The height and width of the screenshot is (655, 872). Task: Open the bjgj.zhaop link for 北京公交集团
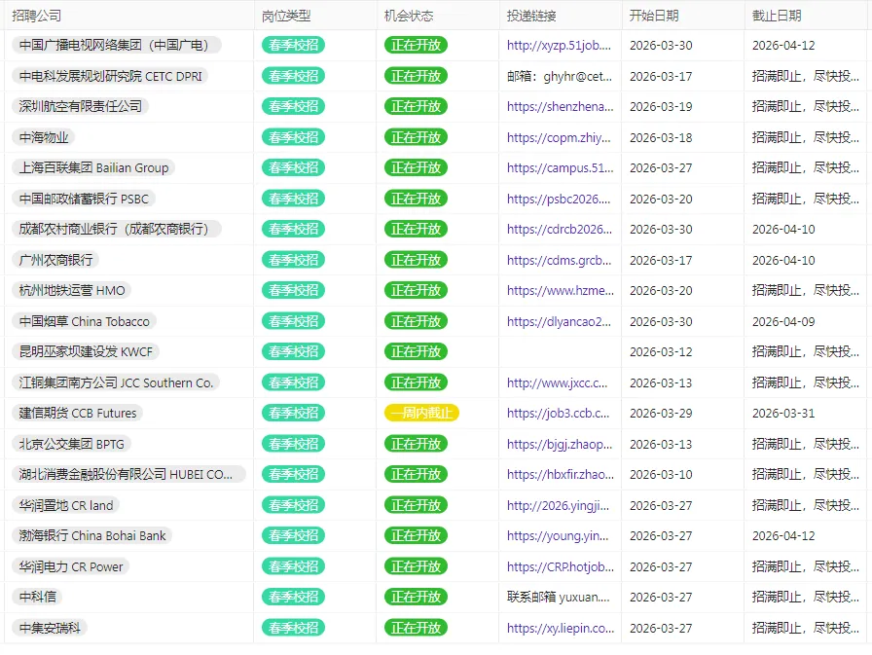[x=560, y=444]
